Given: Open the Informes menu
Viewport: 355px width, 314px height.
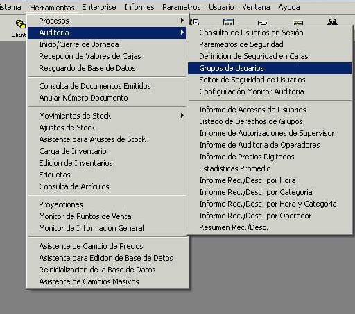Looking at the screenshot, I should 139,7.
